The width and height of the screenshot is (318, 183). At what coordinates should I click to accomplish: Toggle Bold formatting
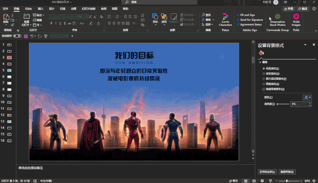coord(51,23)
